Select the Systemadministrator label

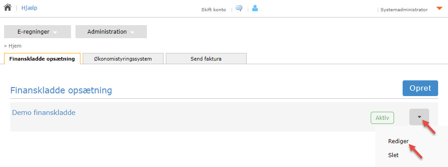coord(404,10)
